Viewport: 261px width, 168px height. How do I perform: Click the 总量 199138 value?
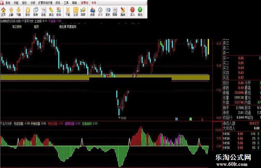pos(239,97)
